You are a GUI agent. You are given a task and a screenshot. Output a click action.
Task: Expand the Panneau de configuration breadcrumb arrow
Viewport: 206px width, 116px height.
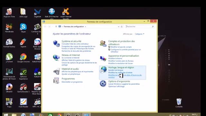[85, 26]
